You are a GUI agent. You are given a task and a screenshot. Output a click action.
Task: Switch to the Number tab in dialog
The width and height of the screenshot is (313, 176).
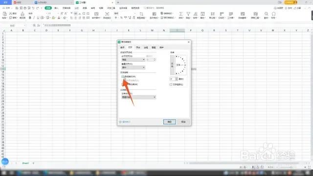pos(122,47)
